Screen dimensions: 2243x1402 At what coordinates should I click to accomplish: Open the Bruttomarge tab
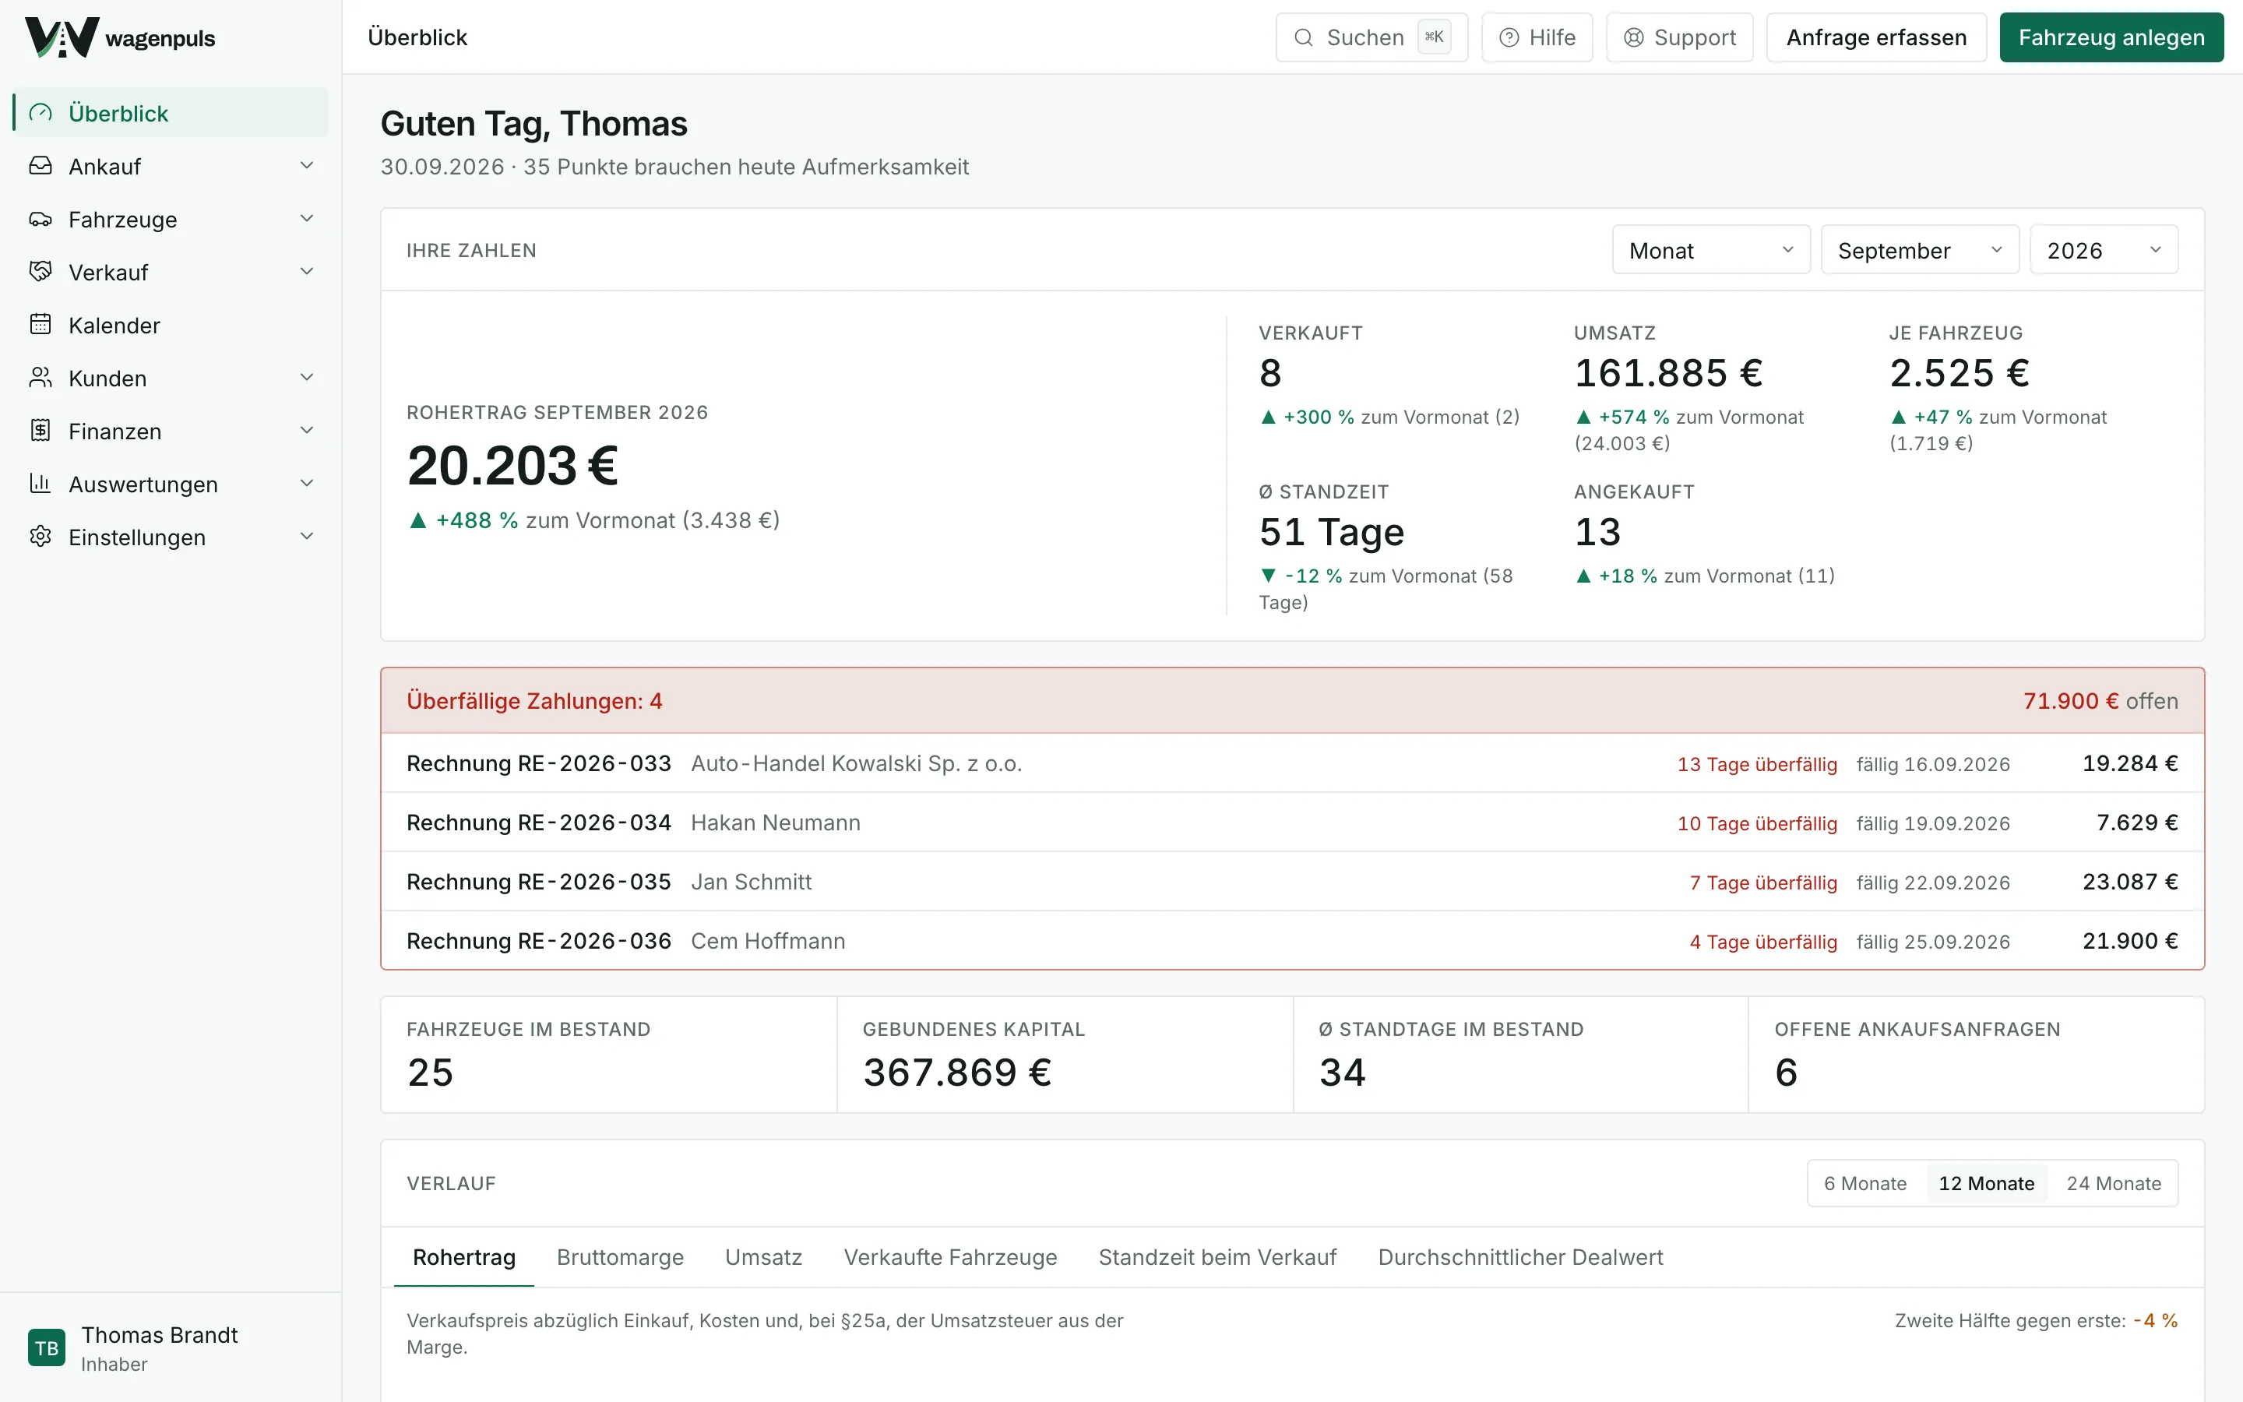click(x=620, y=1257)
